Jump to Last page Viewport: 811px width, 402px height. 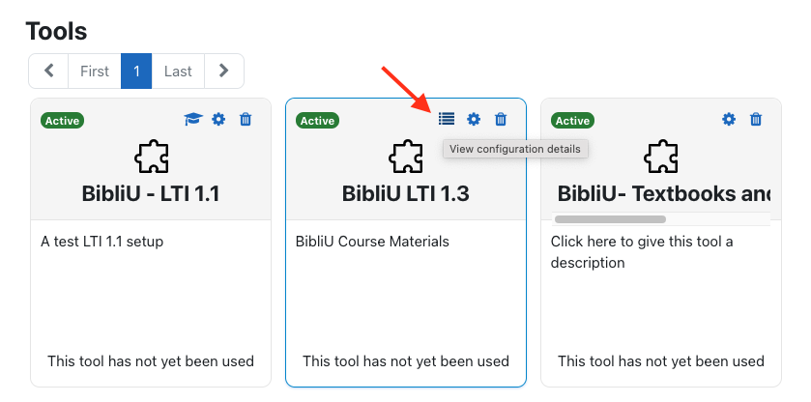point(178,71)
